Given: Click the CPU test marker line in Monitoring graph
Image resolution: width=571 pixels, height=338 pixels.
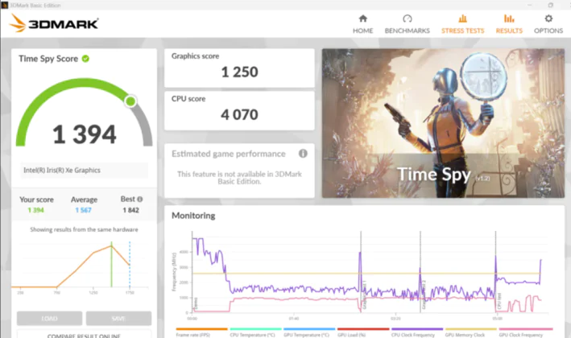Looking at the screenshot, I should click(495, 272).
